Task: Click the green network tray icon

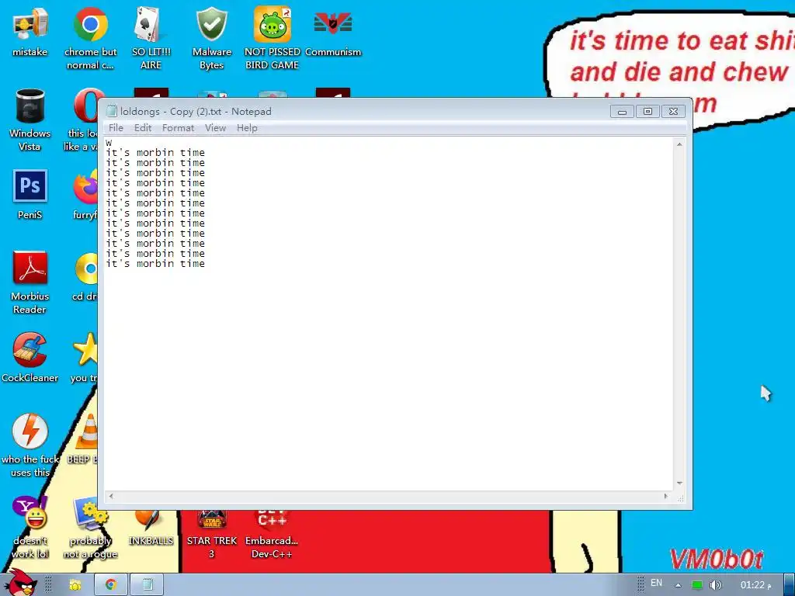Action: [697, 585]
